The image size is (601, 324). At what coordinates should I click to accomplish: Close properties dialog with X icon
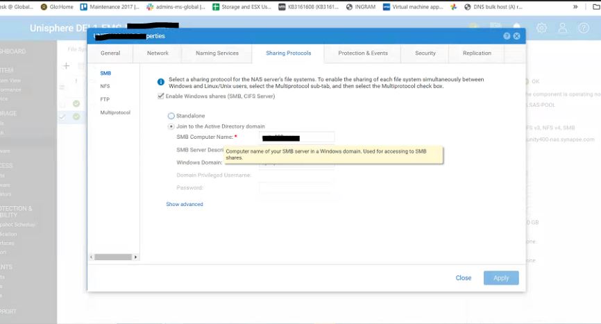coord(516,36)
